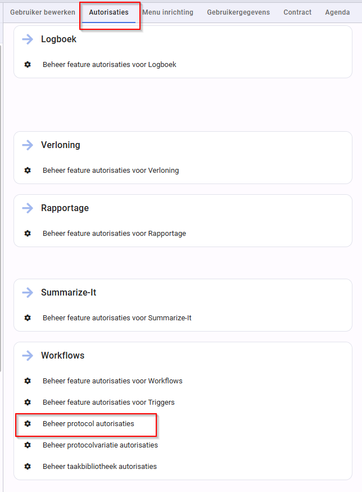Click gear icon next to protocol autorisaties

pyautogui.click(x=28, y=423)
